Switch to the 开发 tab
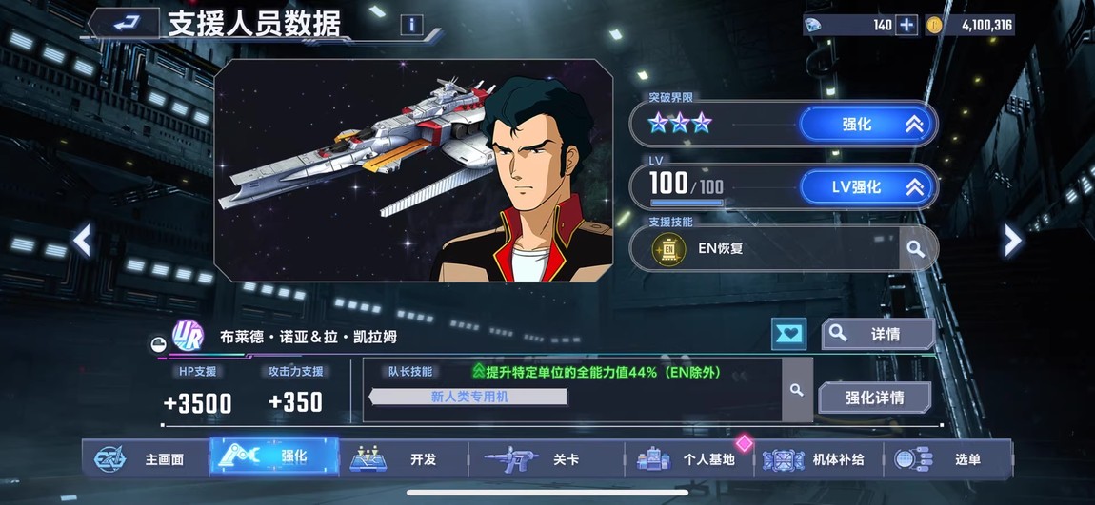Image resolution: width=1095 pixels, height=505 pixels. (x=404, y=459)
